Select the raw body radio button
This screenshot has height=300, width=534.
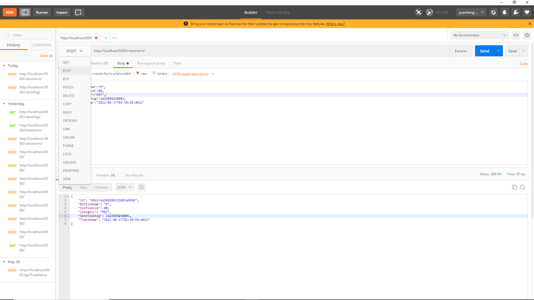[138, 73]
